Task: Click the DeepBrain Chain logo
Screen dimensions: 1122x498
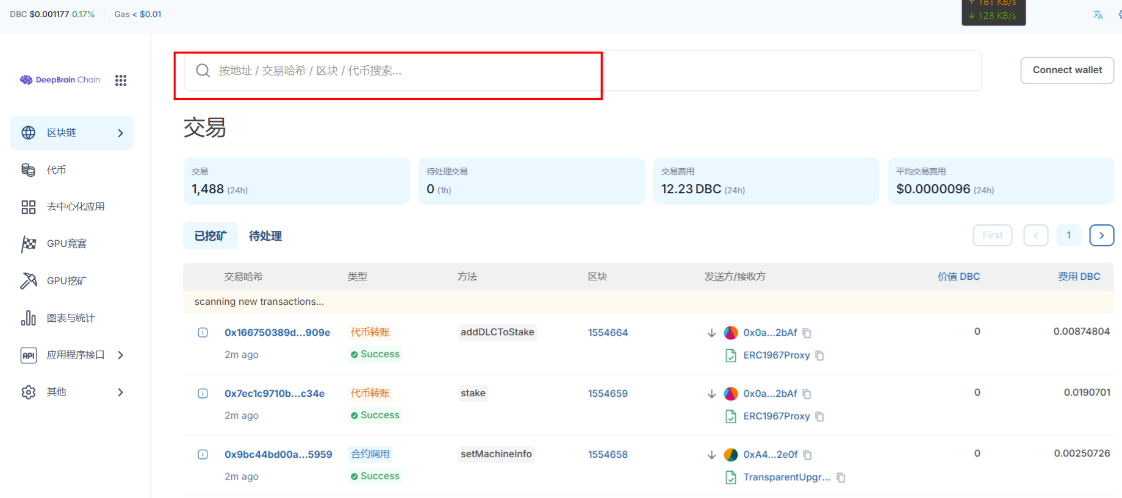Action: (60, 80)
